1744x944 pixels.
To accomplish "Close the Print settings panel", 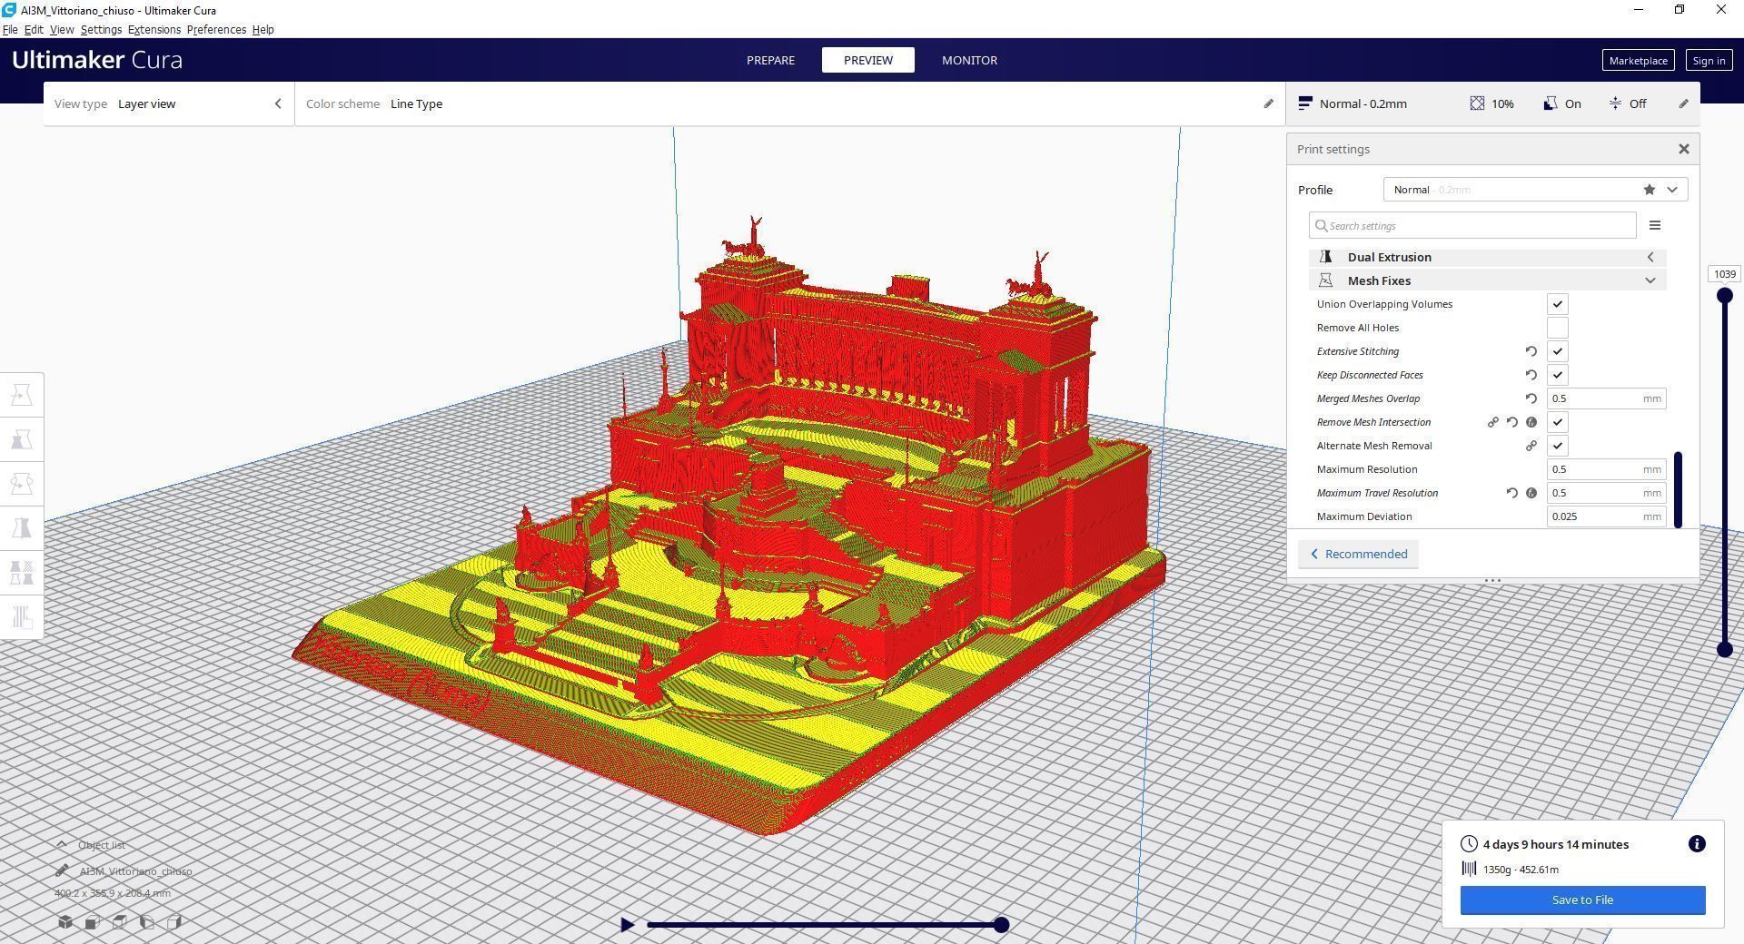I will (1683, 149).
